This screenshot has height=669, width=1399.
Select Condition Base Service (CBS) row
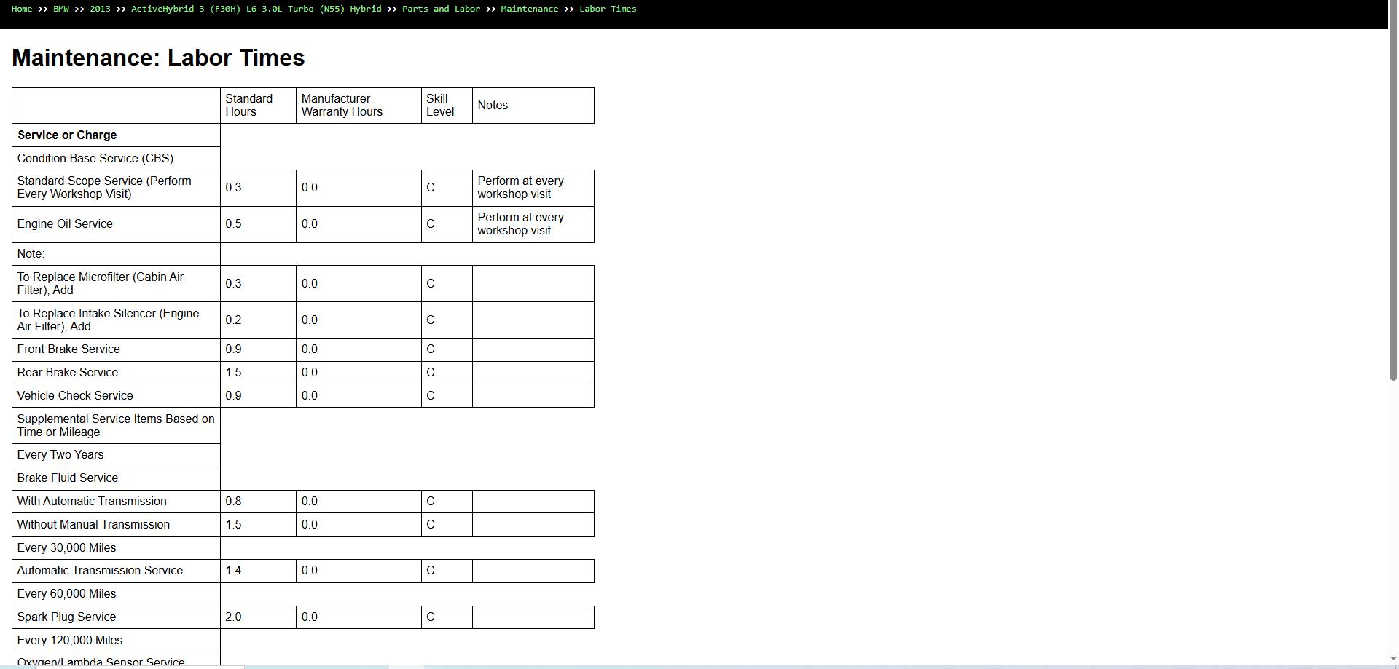pos(116,159)
